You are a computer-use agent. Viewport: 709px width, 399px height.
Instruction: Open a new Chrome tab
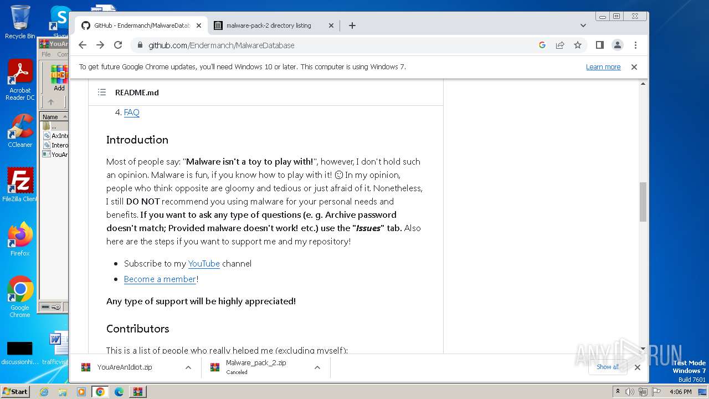[352, 25]
